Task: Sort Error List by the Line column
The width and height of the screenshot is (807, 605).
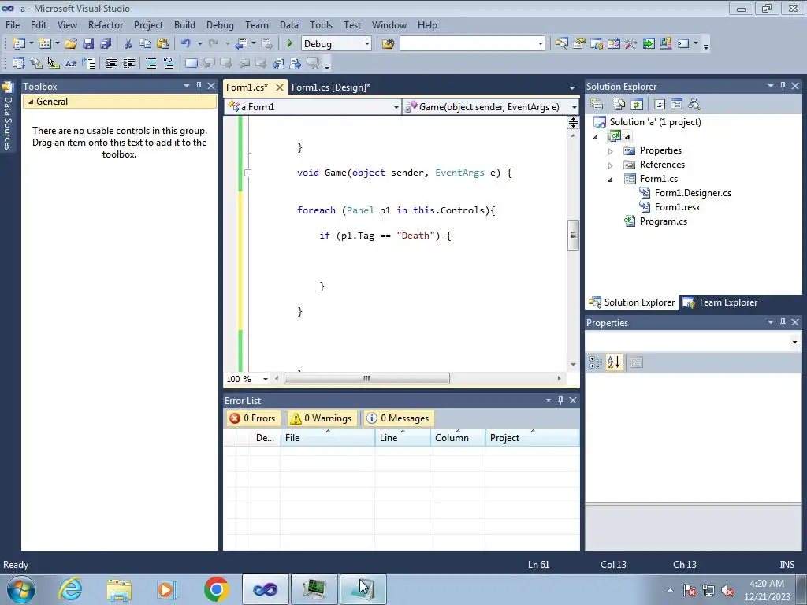Action: click(403, 437)
